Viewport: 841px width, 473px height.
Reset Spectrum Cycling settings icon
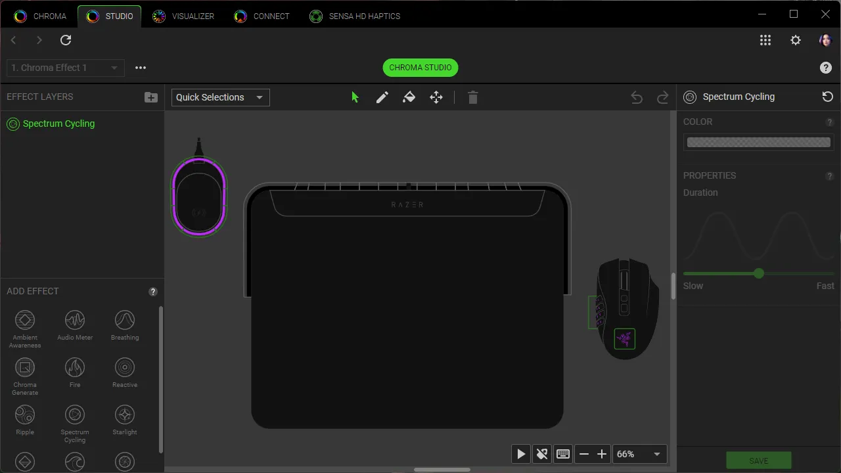827,97
